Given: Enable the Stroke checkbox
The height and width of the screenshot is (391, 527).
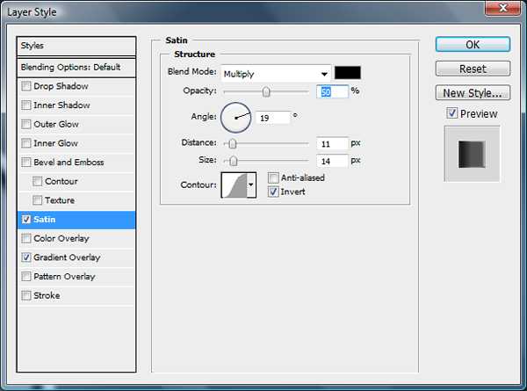Looking at the screenshot, I should click(25, 295).
